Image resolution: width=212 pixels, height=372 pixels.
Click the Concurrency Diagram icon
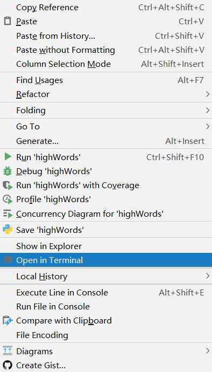(8, 214)
